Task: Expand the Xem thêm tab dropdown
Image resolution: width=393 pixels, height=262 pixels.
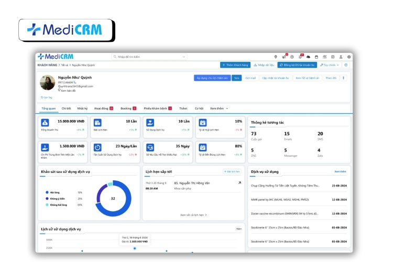Action: tap(219, 108)
